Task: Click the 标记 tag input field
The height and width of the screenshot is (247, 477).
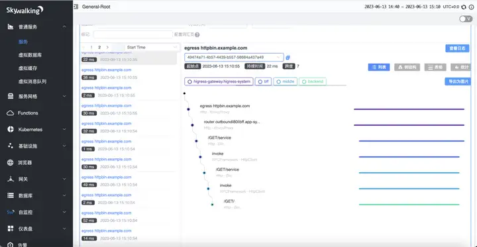Action: coord(133,34)
